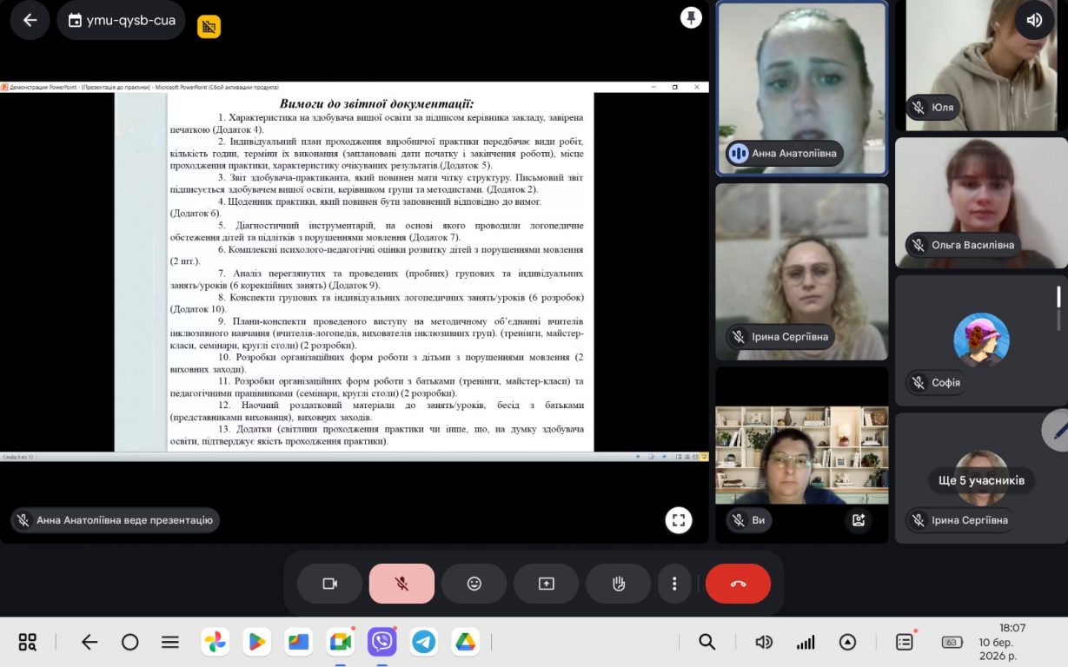Expand the 'Ще 5 учасників' participant list
The image size is (1068, 667).
coord(981,480)
